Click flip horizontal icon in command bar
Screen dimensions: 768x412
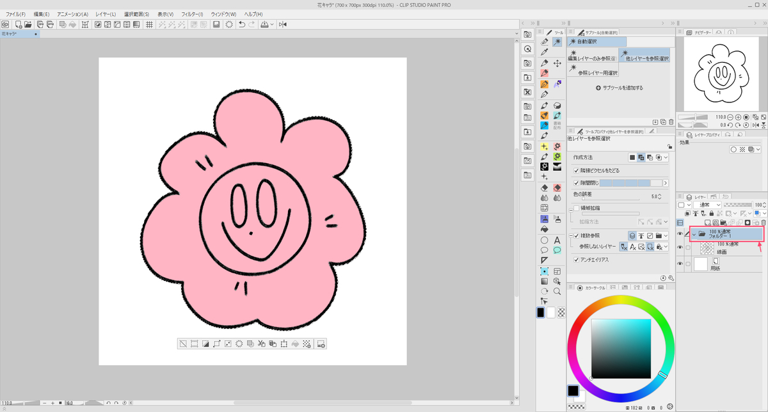tap(283, 24)
